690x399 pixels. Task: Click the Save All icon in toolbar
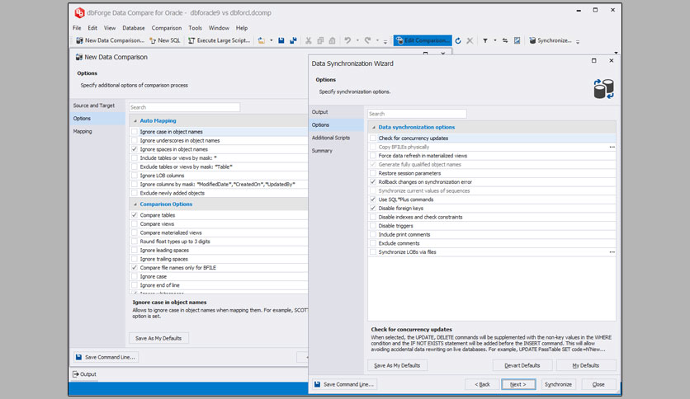point(293,40)
